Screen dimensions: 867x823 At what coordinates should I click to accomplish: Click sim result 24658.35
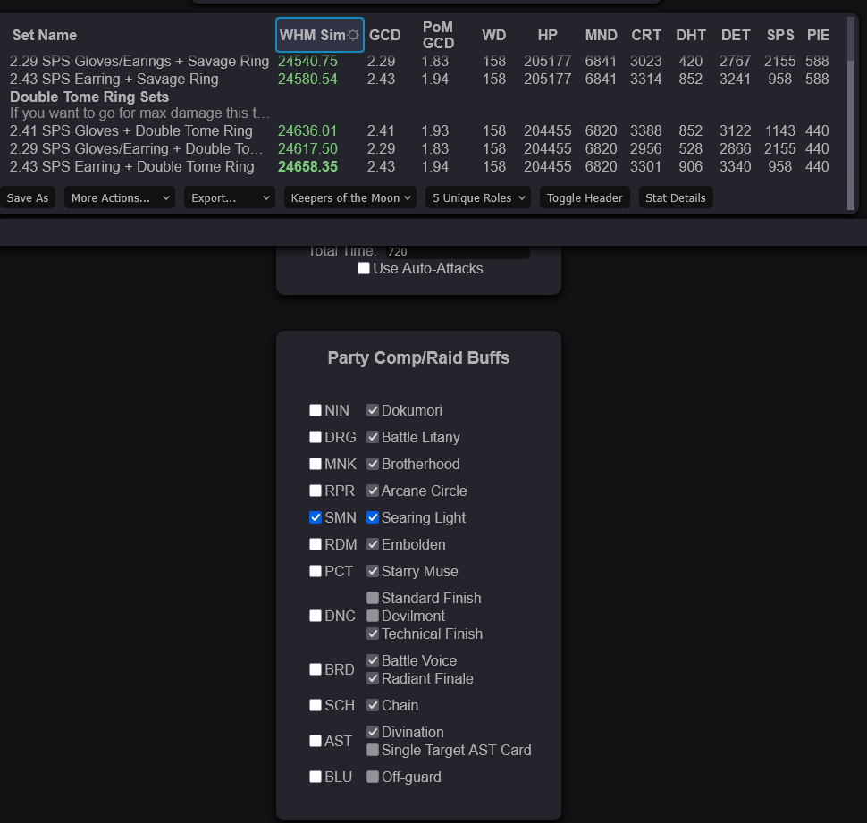(307, 166)
